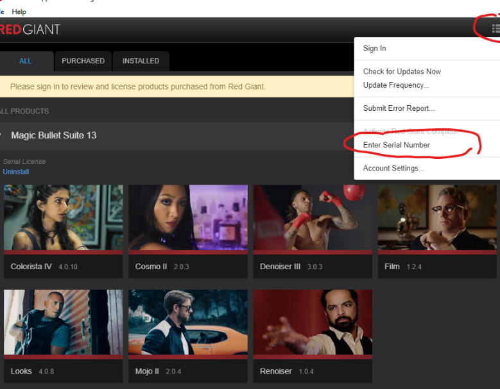The width and height of the screenshot is (500, 389).
Task: Open the Help menu
Action: click(19, 12)
